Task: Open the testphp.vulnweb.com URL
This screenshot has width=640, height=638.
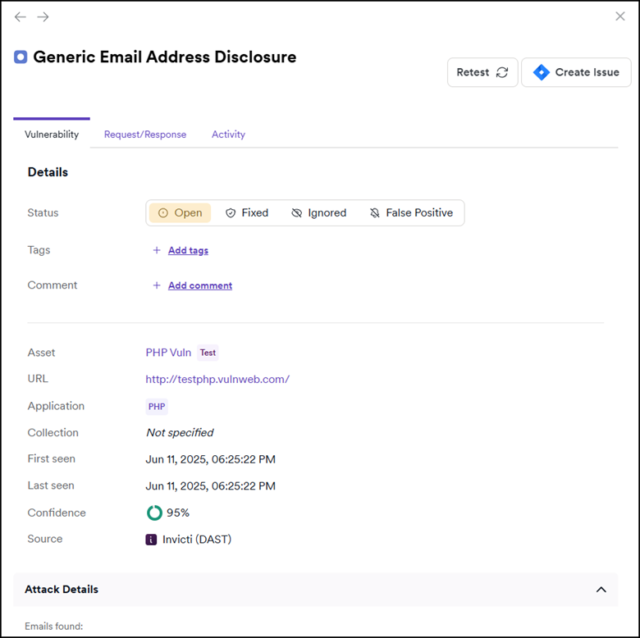Action: (217, 380)
